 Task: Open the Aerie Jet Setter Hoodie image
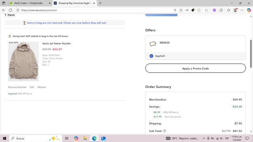tap(23, 62)
